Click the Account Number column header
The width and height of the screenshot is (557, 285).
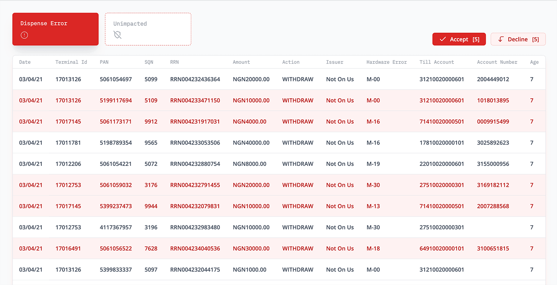497,62
